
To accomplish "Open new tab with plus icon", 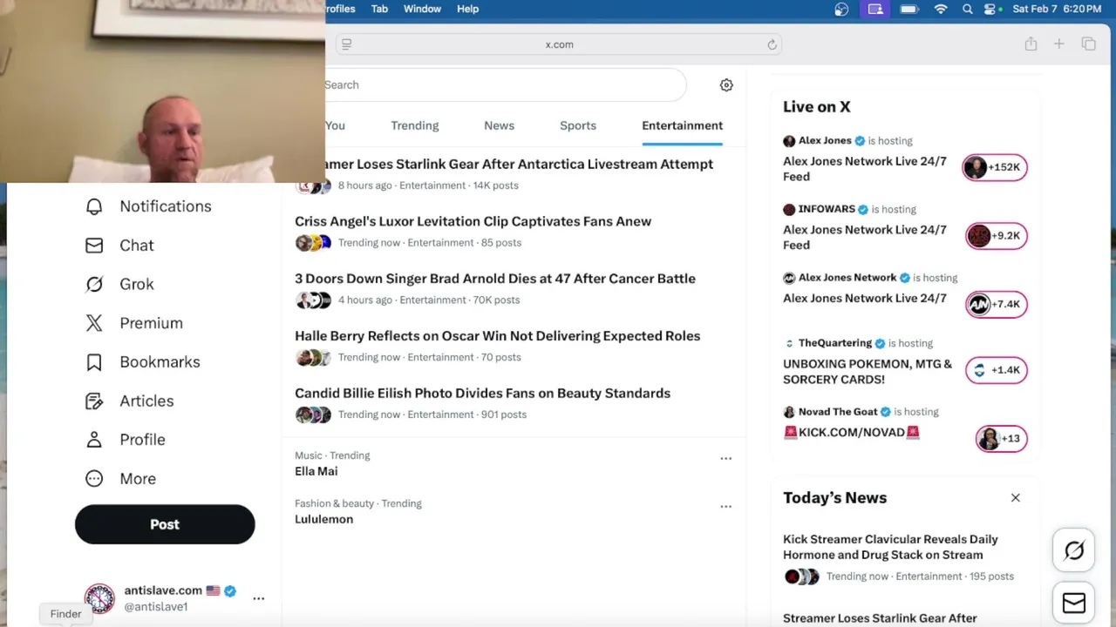I will point(1058,44).
